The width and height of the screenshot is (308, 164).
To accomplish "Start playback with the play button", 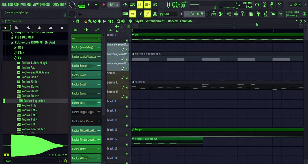I will (89, 4).
